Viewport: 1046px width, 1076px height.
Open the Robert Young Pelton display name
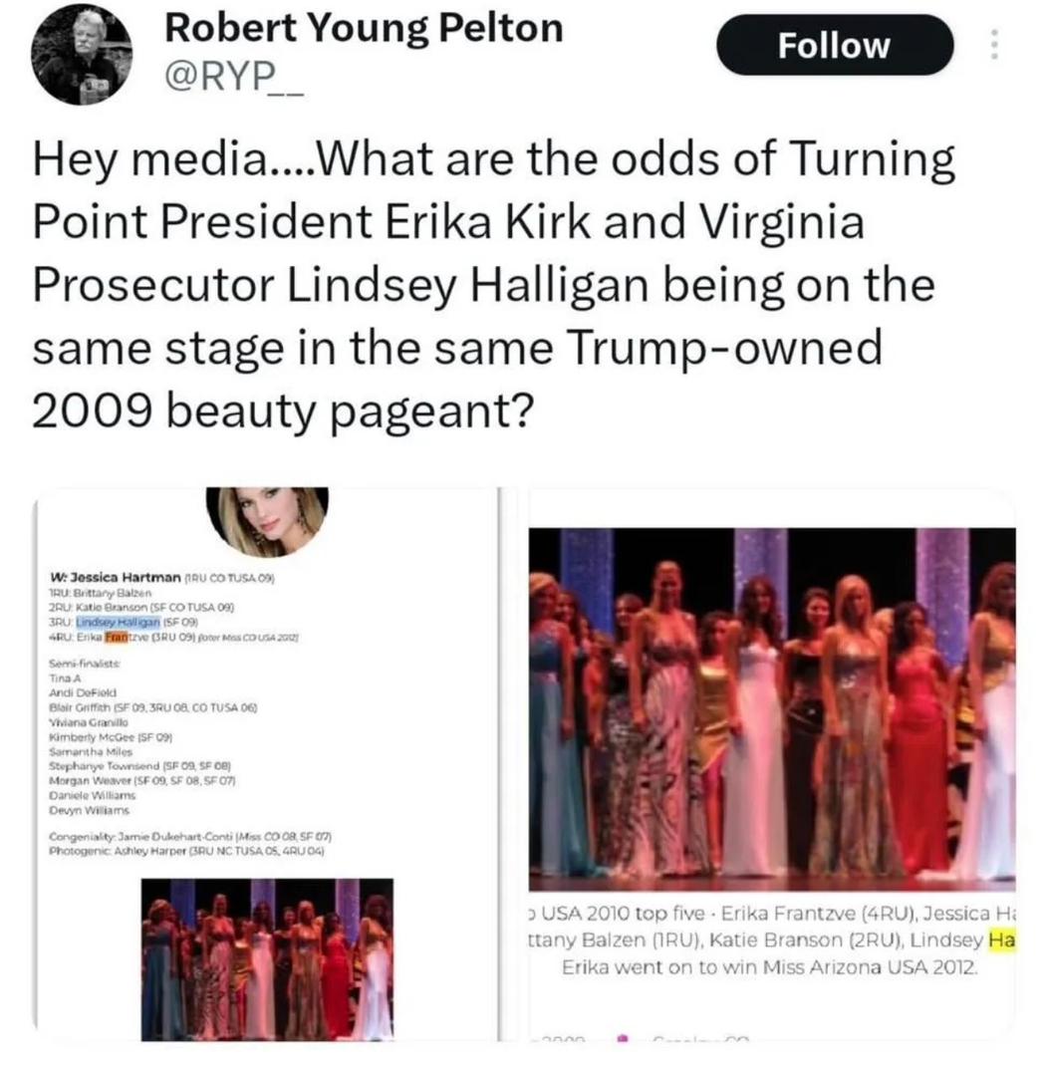(363, 29)
